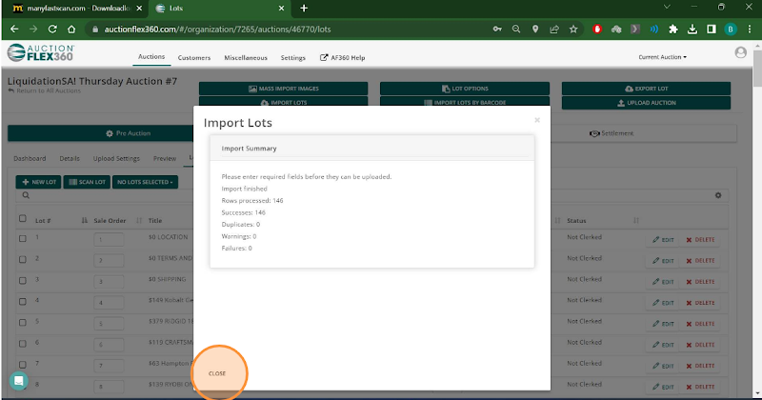Screen dimensions: 762x400
Task: Select the checkbox for lot 4
Action: point(23,300)
